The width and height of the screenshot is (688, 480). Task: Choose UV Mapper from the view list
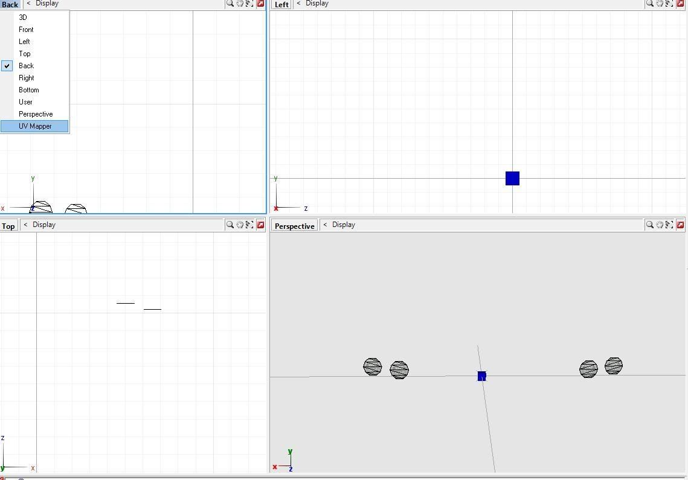coord(35,126)
